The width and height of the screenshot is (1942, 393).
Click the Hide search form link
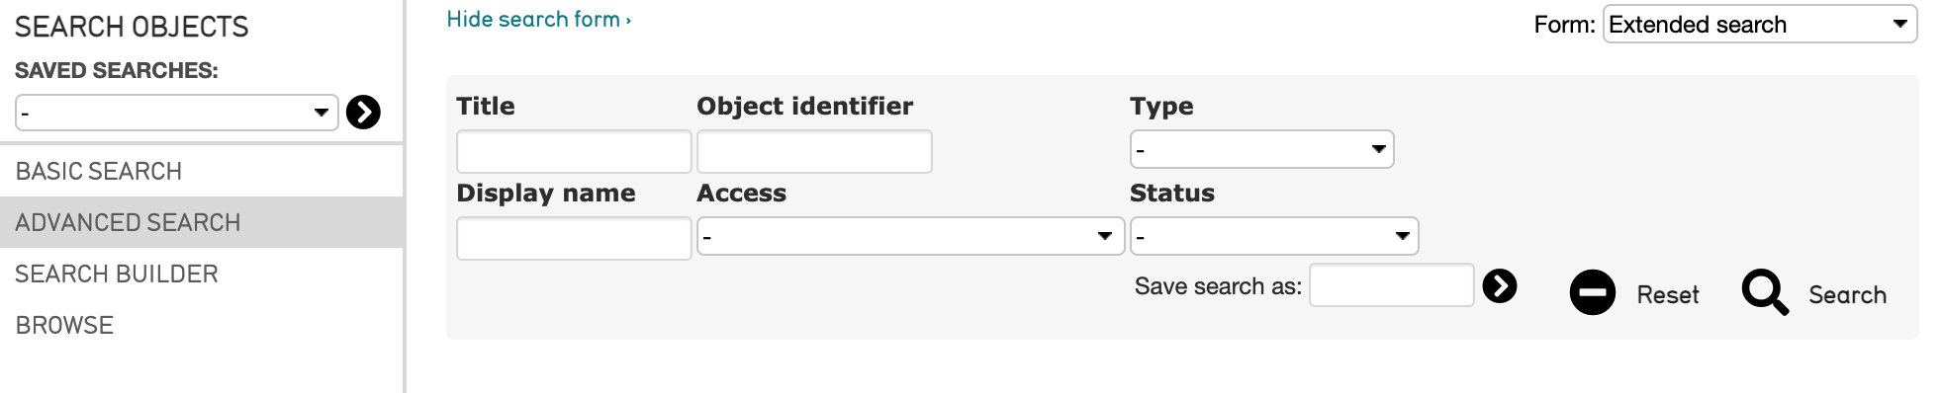coord(538,19)
